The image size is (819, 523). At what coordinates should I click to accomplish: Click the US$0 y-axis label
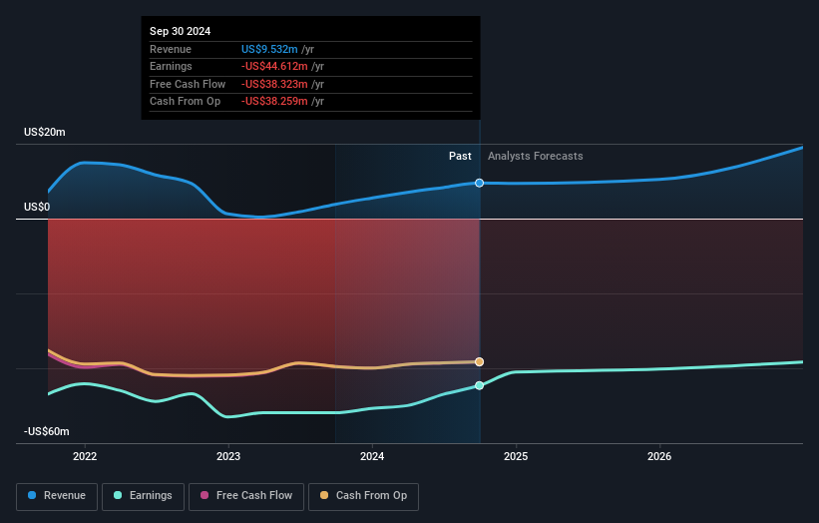click(37, 207)
